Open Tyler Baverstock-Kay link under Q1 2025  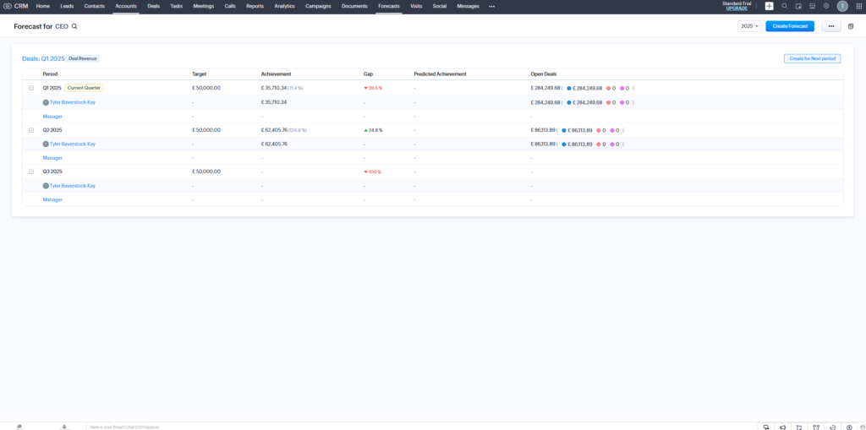click(73, 102)
